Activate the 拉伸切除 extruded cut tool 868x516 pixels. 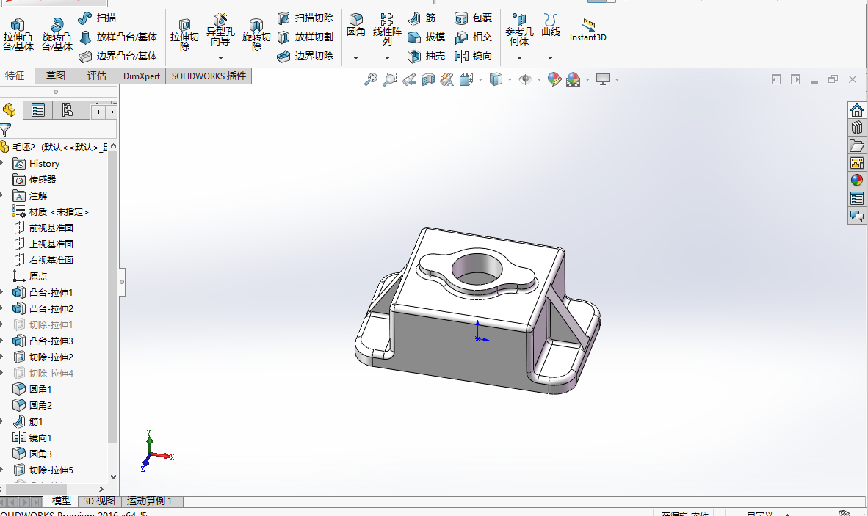(x=184, y=34)
